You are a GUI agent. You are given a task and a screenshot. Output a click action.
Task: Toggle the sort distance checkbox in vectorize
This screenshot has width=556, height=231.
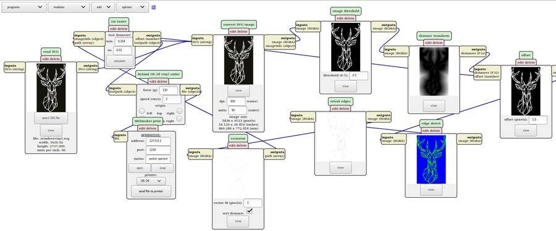point(250,211)
